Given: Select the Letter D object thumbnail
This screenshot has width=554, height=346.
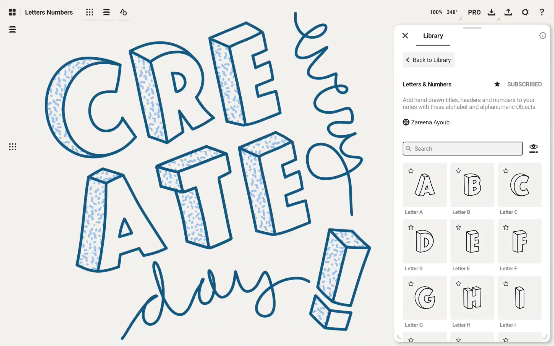Looking at the screenshot, I should tap(425, 241).
